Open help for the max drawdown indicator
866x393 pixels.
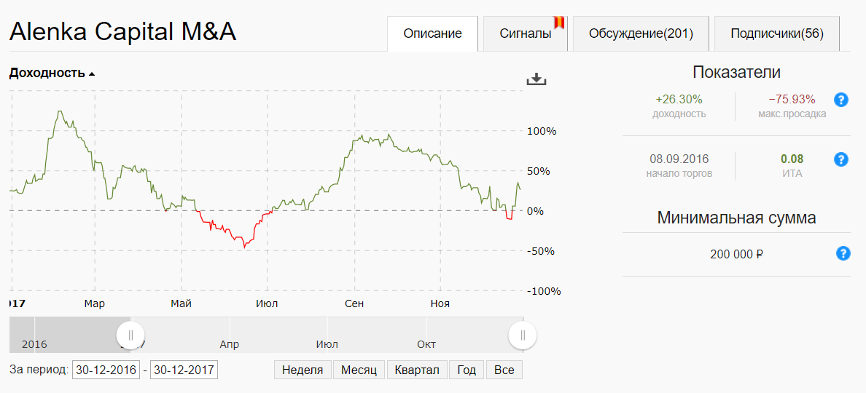point(840,100)
